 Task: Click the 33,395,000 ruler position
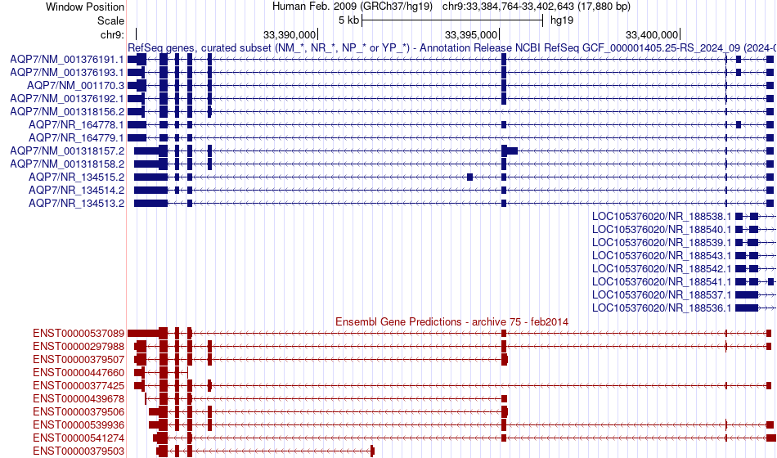(x=471, y=34)
